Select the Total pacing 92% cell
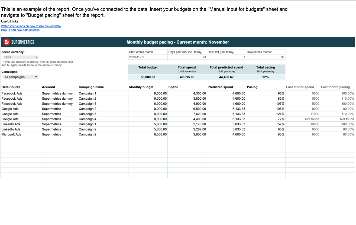Image resolution: width=356 pixels, height=225 pixels. pyautogui.click(x=266, y=77)
